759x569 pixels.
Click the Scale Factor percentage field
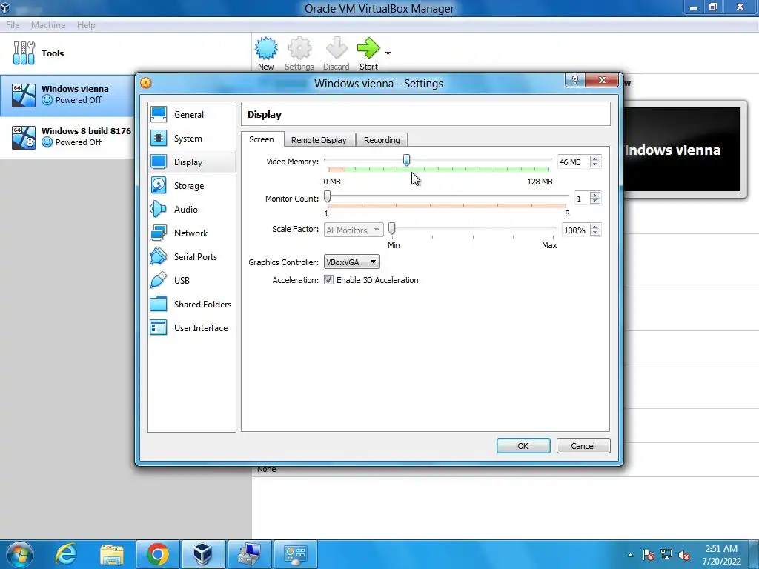point(575,230)
